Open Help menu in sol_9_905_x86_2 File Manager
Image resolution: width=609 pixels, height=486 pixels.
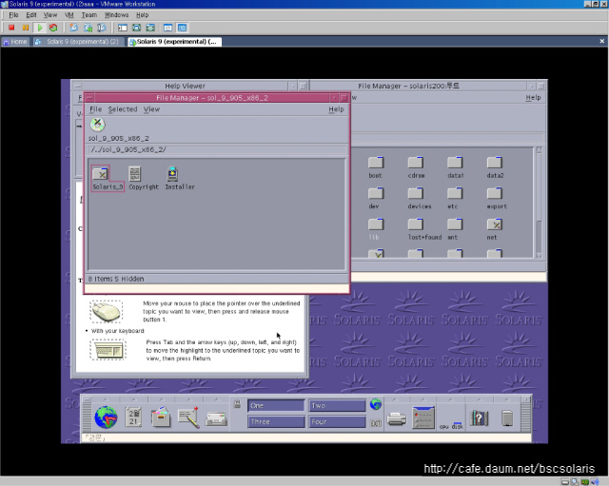pos(336,109)
